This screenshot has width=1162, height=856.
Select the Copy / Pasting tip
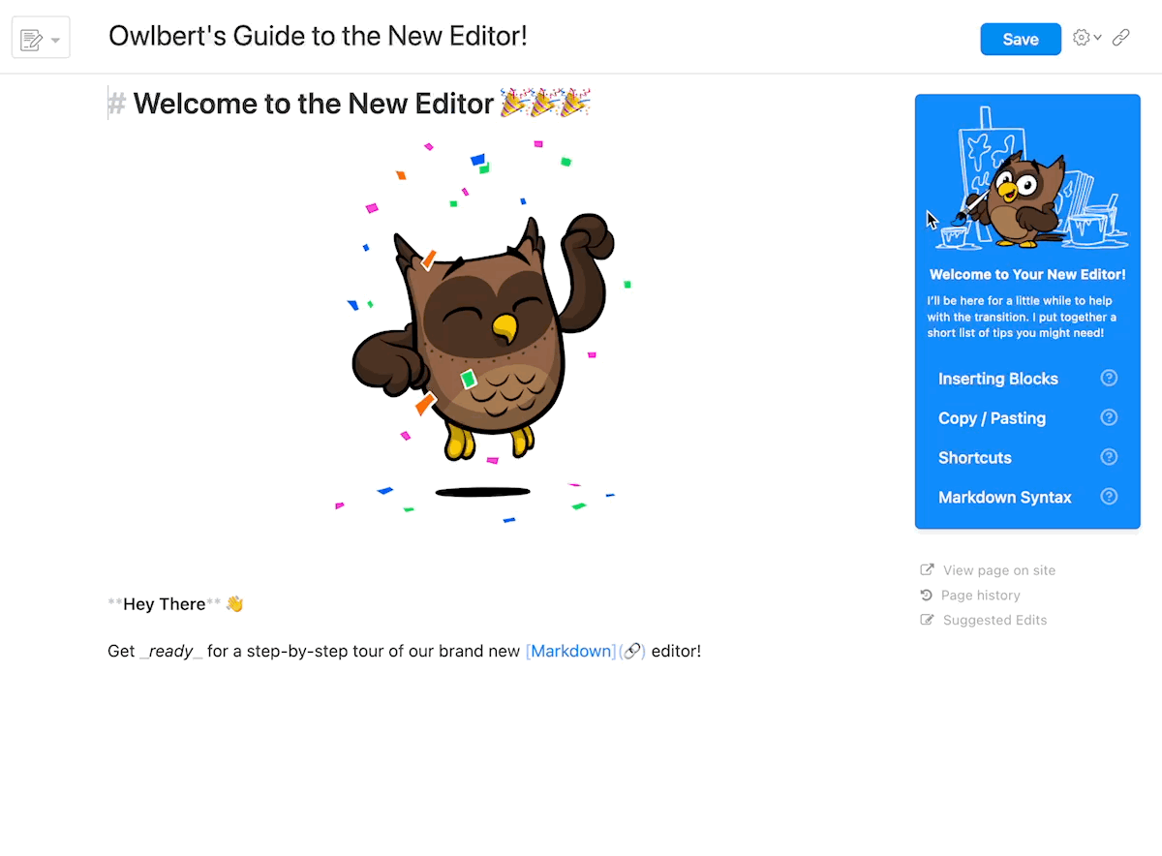coord(992,418)
